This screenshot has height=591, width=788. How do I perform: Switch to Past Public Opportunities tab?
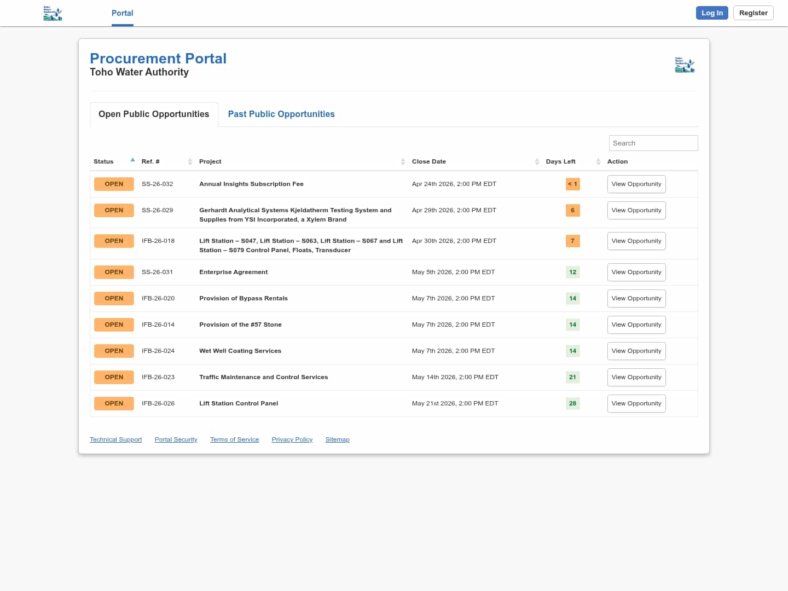[x=281, y=114]
